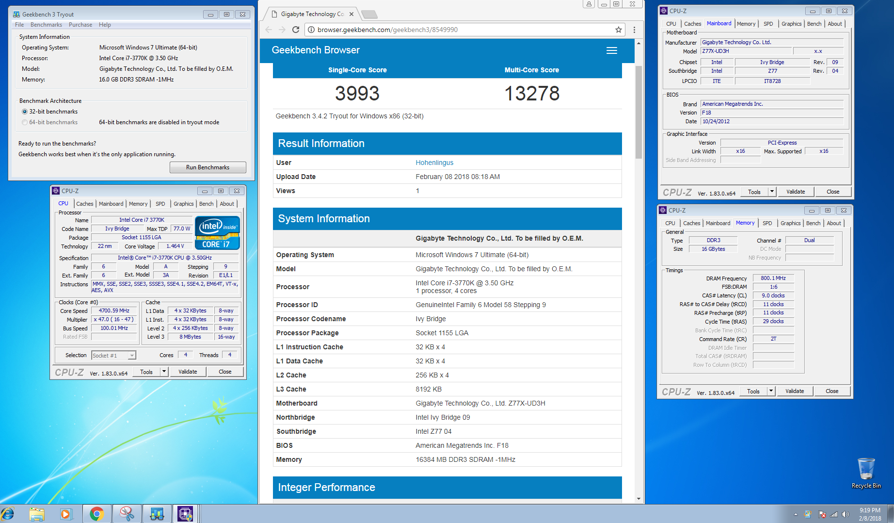Open Chrome user profile icon
Viewport: 894px width, 523px height.
click(589, 4)
